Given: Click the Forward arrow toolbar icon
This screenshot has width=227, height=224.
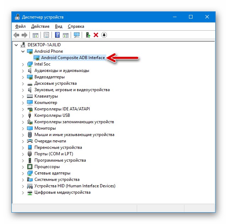Looking at the screenshot, I should (x=24, y=35).
